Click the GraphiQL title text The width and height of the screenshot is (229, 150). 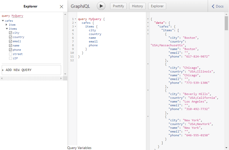80,6
